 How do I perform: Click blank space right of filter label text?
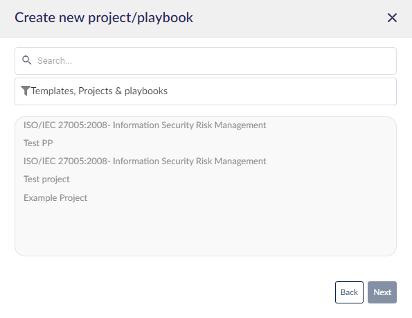[281, 91]
